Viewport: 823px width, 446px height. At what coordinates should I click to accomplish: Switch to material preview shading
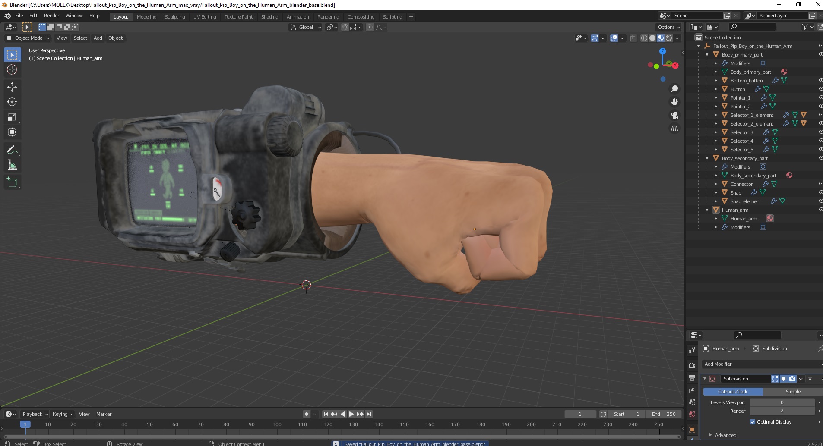[x=660, y=38]
